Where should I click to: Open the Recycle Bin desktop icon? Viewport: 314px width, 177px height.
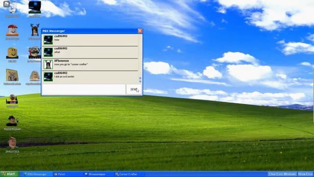13,9
